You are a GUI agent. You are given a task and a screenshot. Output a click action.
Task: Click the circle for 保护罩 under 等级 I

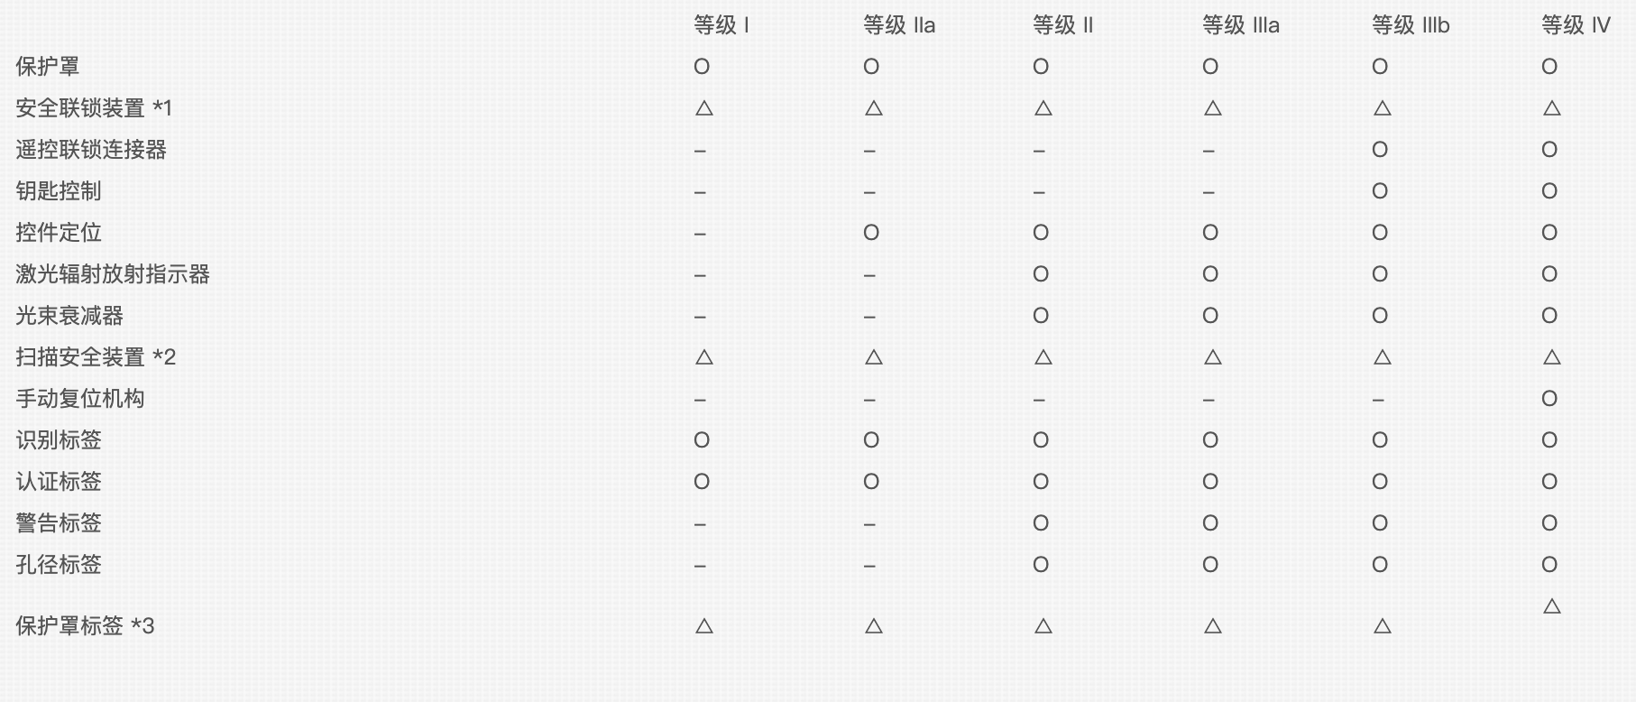point(702,67)
